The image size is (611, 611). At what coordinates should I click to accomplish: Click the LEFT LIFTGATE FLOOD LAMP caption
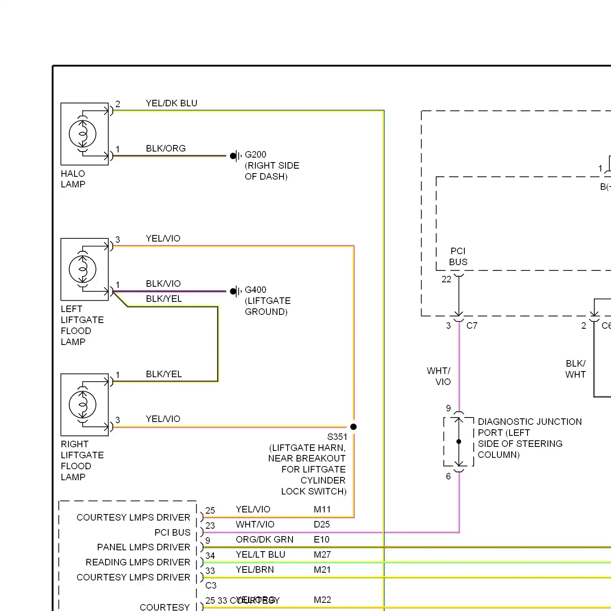pos(82,325)
